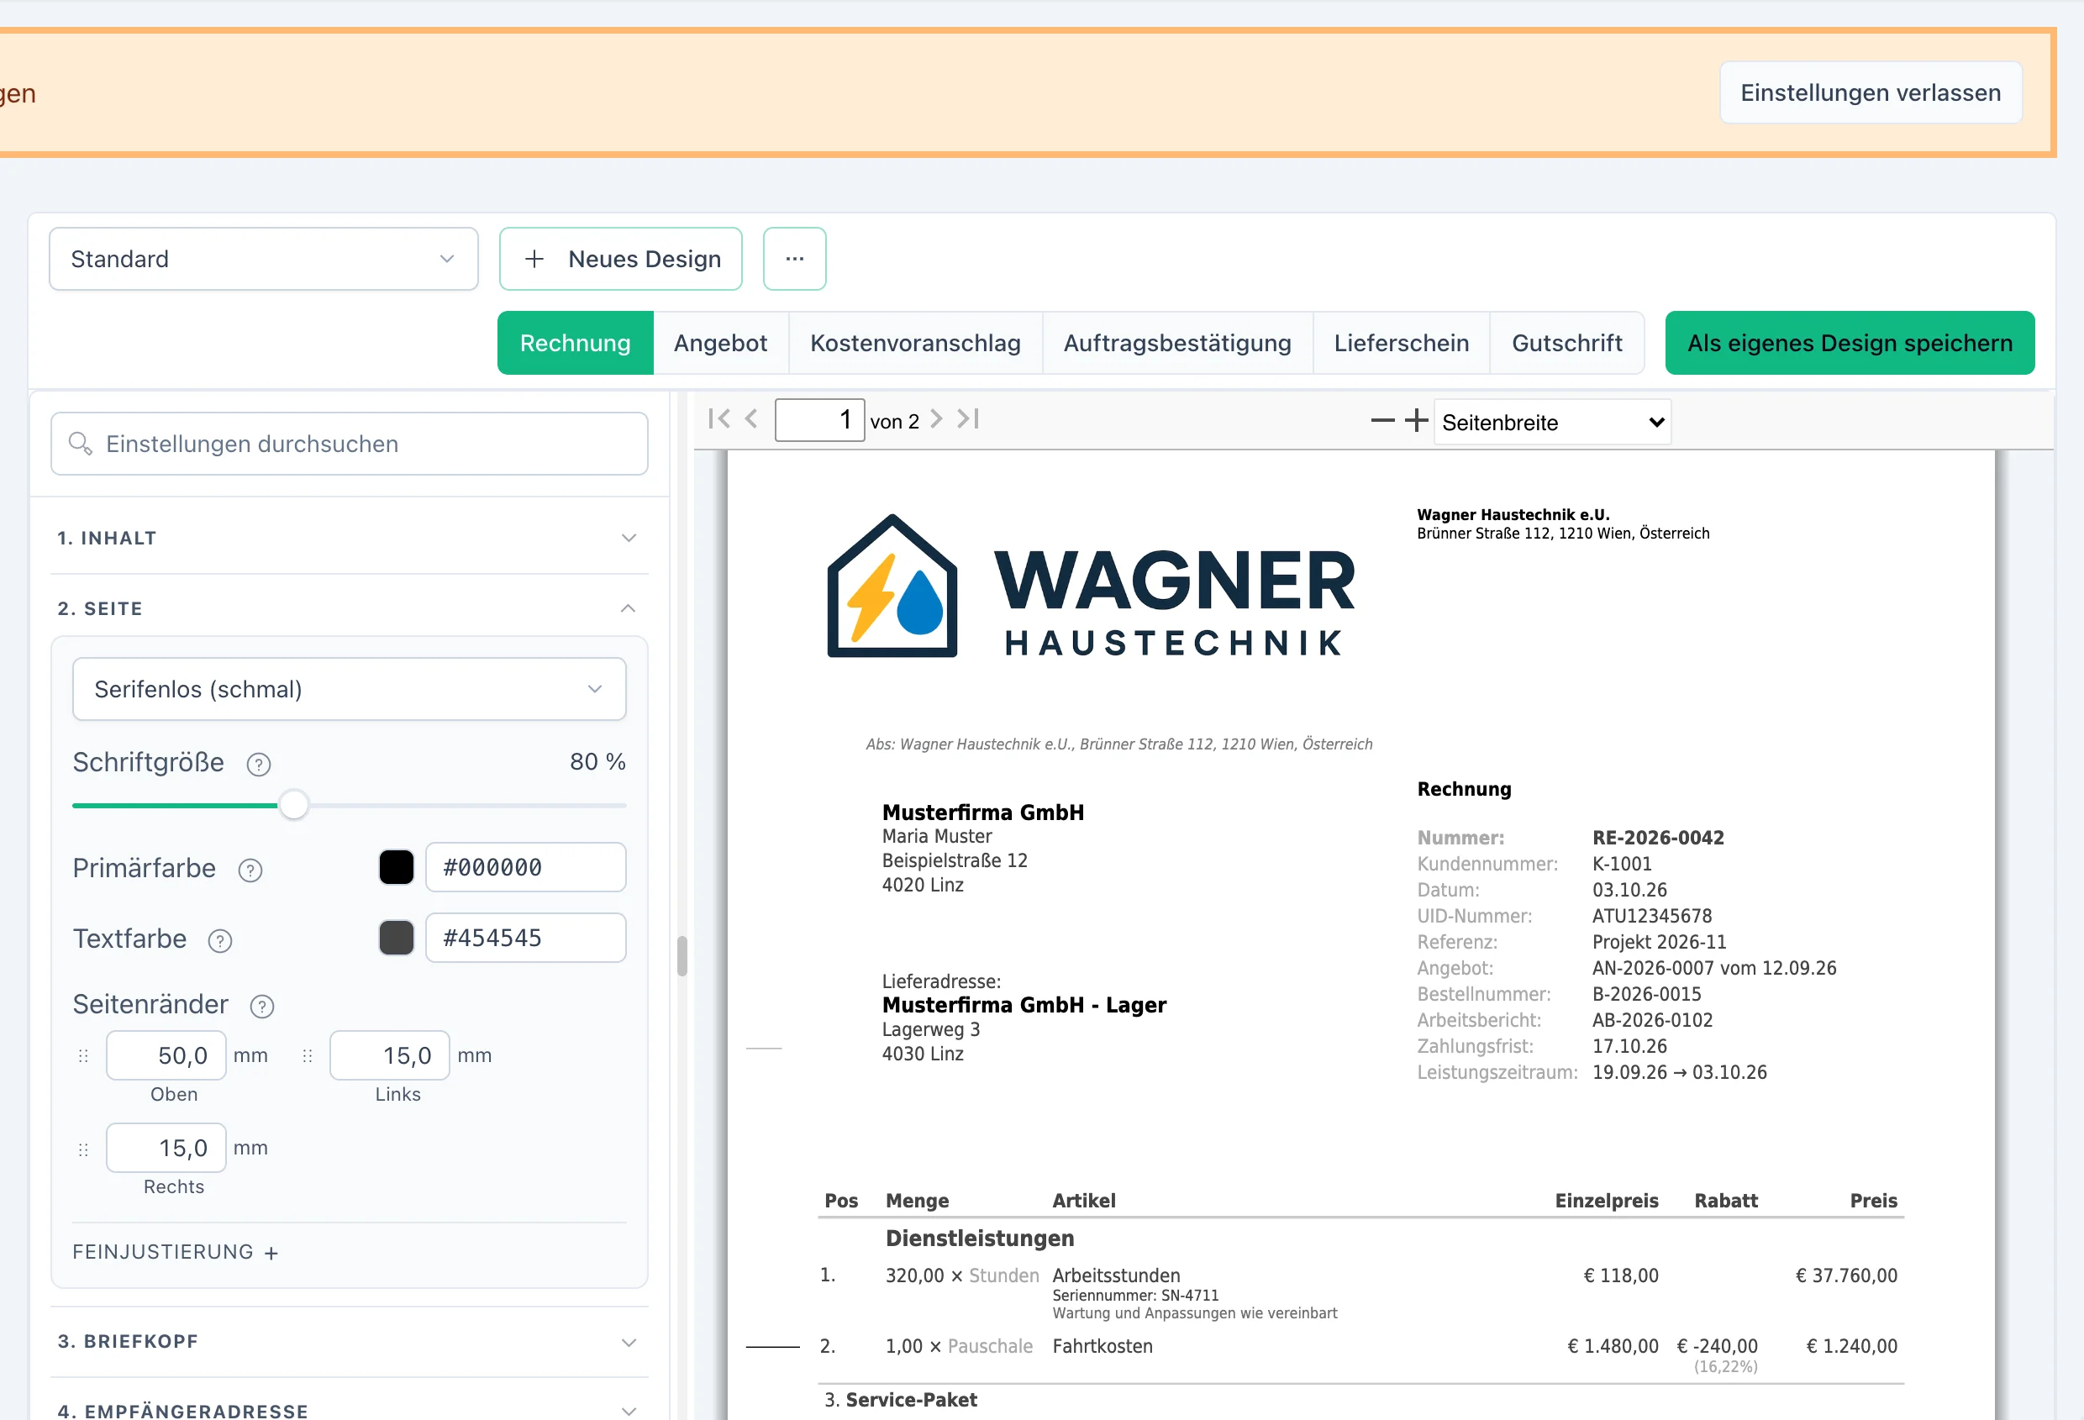Open the Standard design dropdown
Viewport: 2084px width, 1420px height.
(x=264, y=259)
